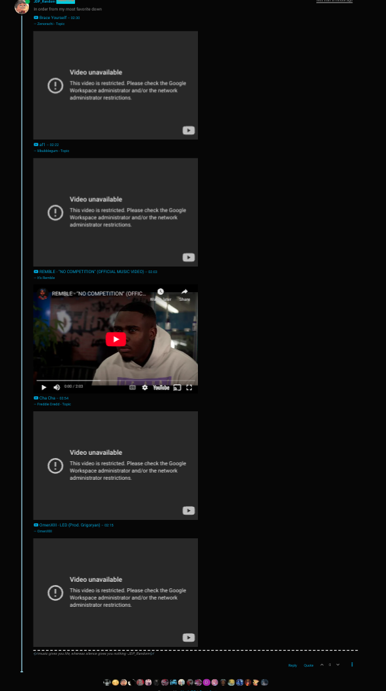Click the warning icon in the Brace Yourself embed
The width and height of the screenshot is (386, 691).
(x=55, y=86)
